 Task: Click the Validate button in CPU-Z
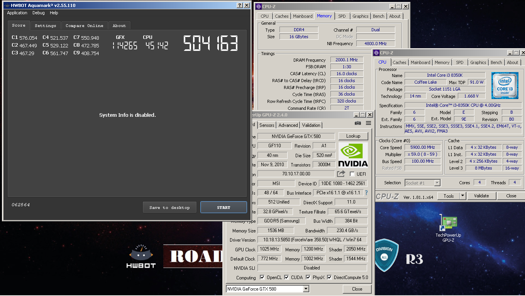[481, 196]
